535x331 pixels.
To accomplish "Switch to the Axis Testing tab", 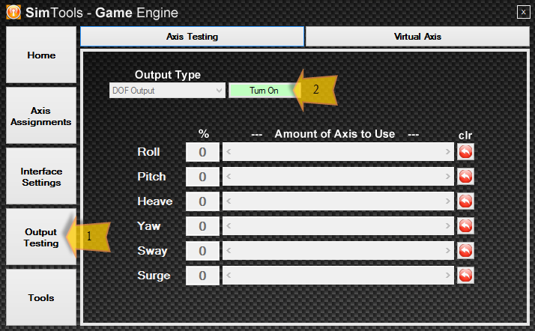I will pyautogui.click(x=192, y=36).
